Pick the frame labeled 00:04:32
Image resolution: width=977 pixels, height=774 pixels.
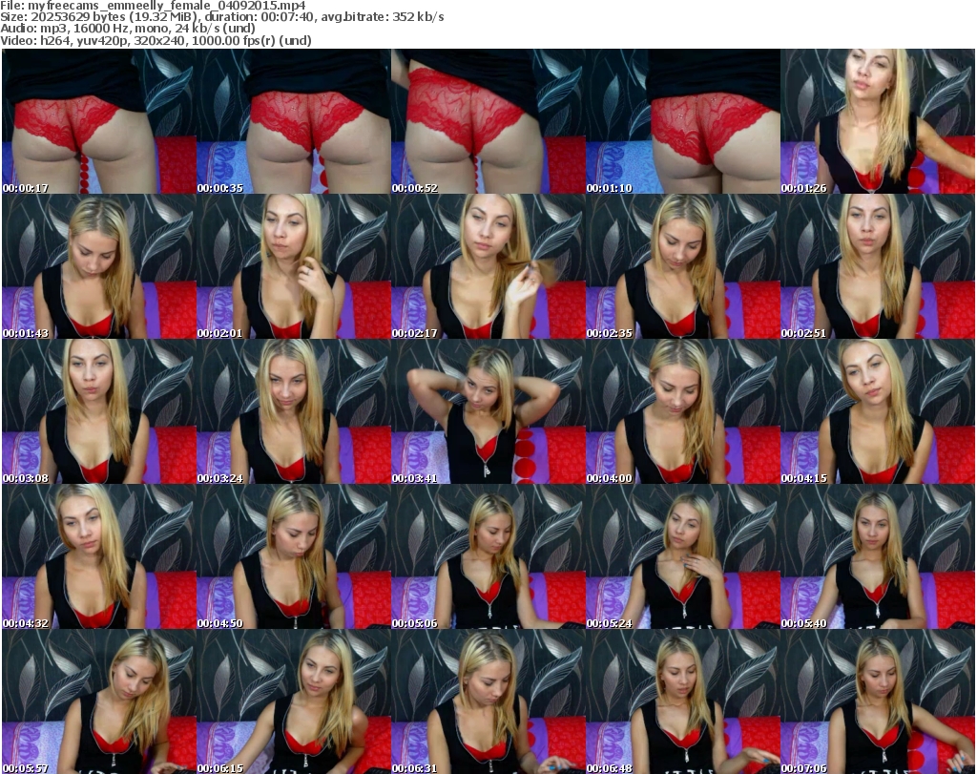click(99, 556)
